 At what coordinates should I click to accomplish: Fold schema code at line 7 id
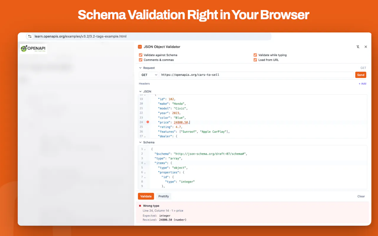point(145,177)
